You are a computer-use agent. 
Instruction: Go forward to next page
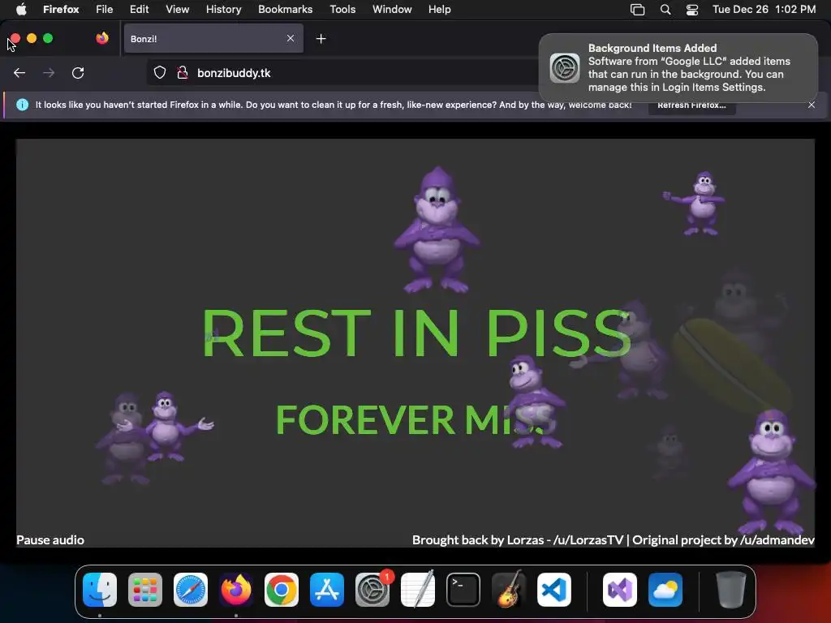coord(49,72)
